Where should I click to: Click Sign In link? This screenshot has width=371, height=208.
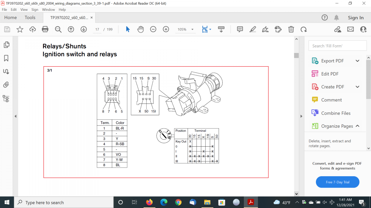click(356, 18)
